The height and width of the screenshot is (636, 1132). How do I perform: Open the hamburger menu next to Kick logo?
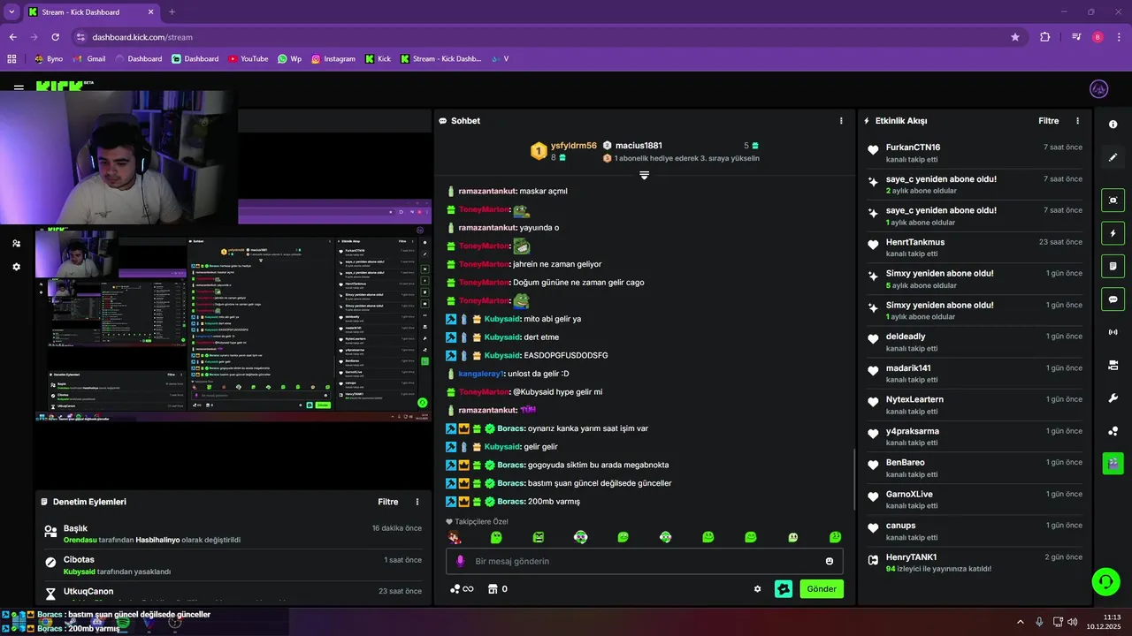pyautogui.click(x=19, y=88)
